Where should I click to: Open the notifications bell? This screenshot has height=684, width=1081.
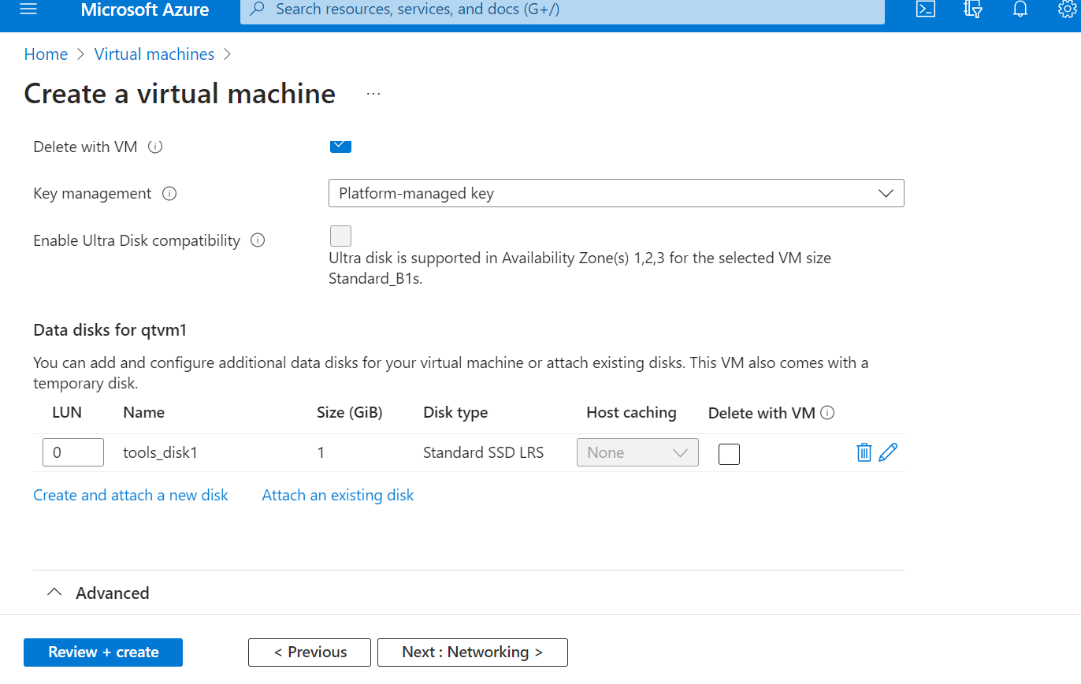(x=1020, y=9)
